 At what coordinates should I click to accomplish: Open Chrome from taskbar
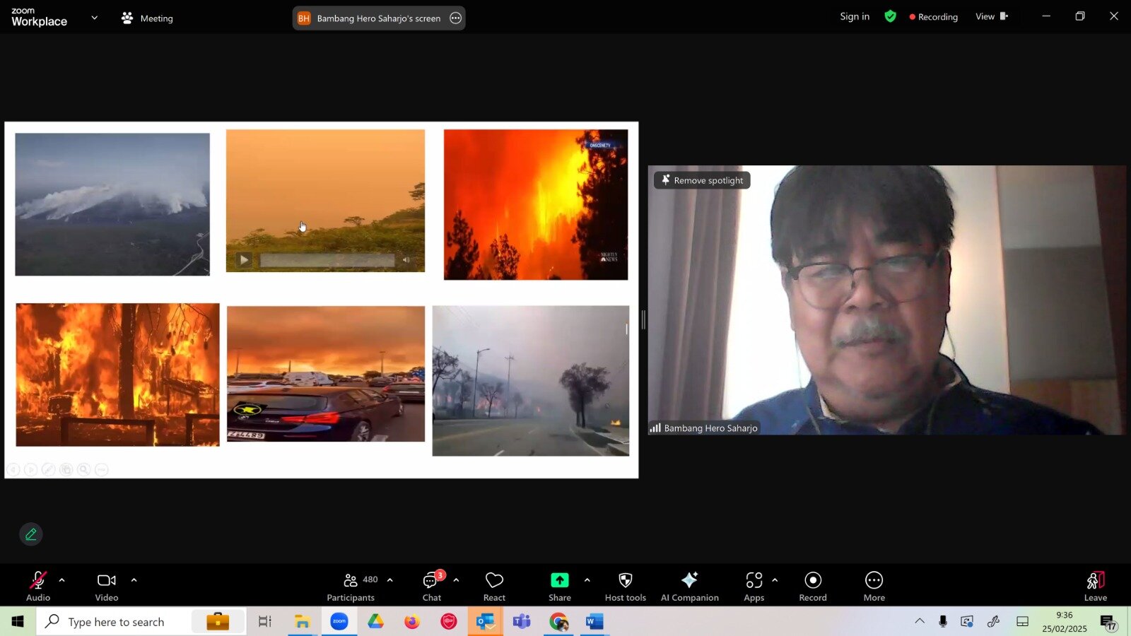click(x=558, y=622)
